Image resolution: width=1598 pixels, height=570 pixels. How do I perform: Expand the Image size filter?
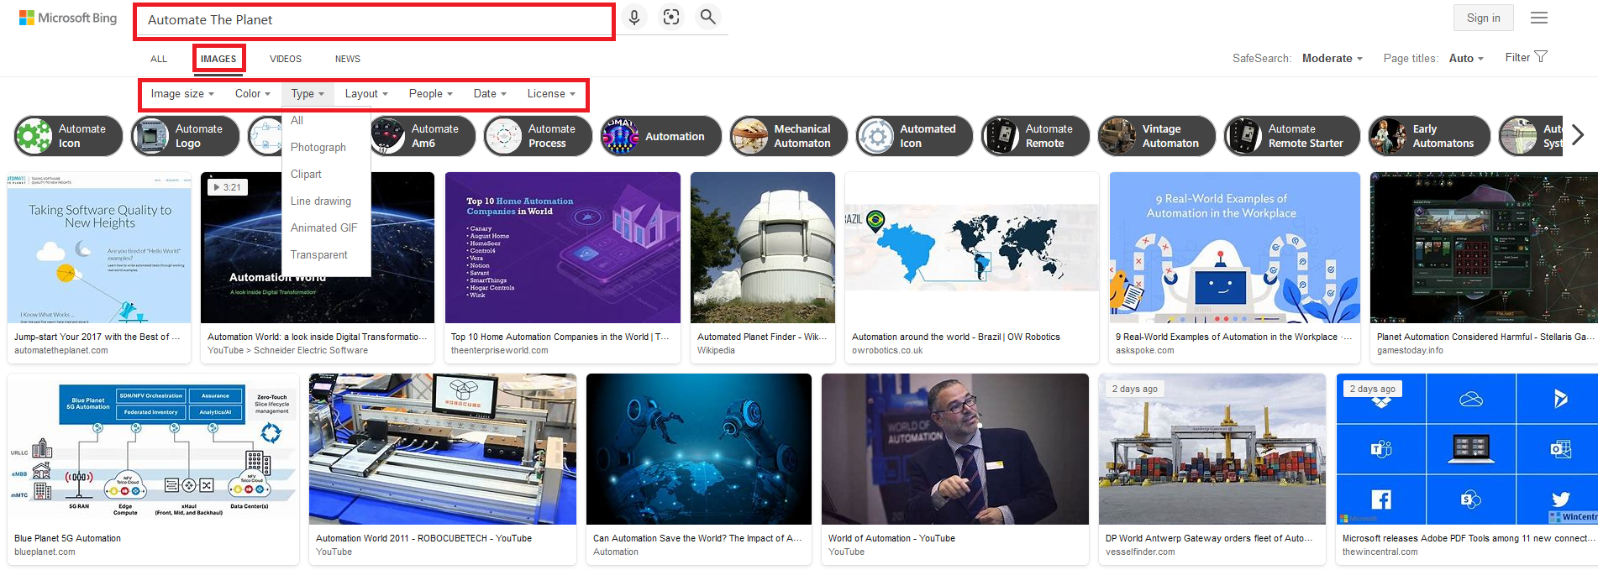[182, 94]
